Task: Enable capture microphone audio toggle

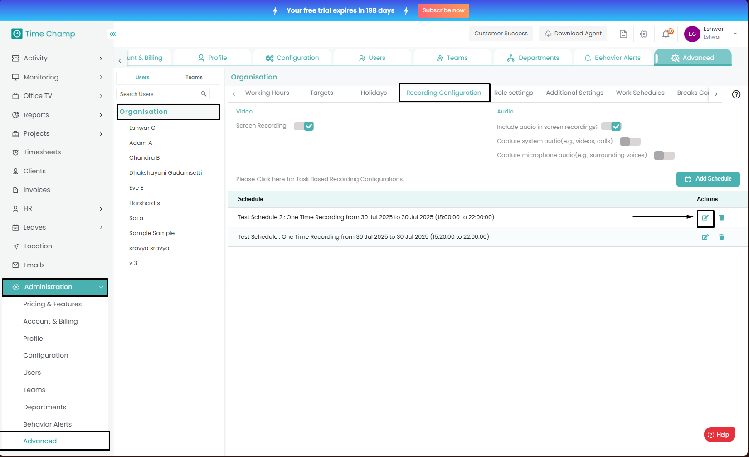Action: (x=664, y=156)
